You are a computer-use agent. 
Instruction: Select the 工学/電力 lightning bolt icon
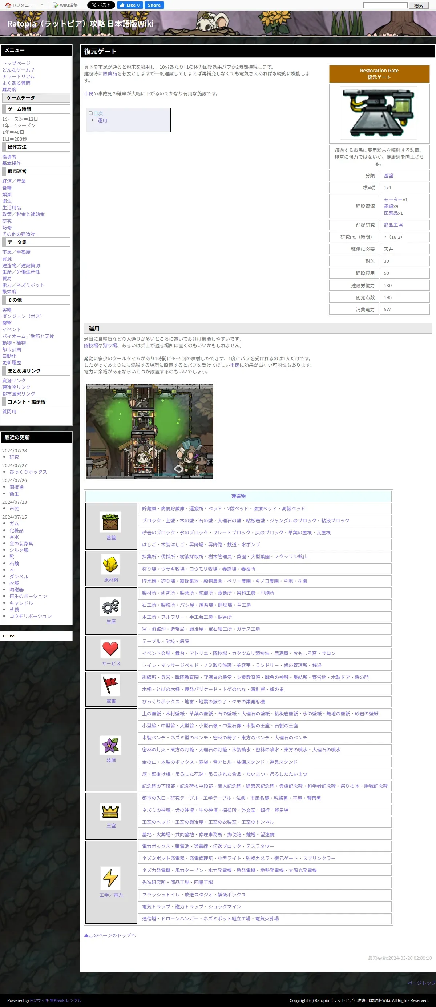point(110,878)
